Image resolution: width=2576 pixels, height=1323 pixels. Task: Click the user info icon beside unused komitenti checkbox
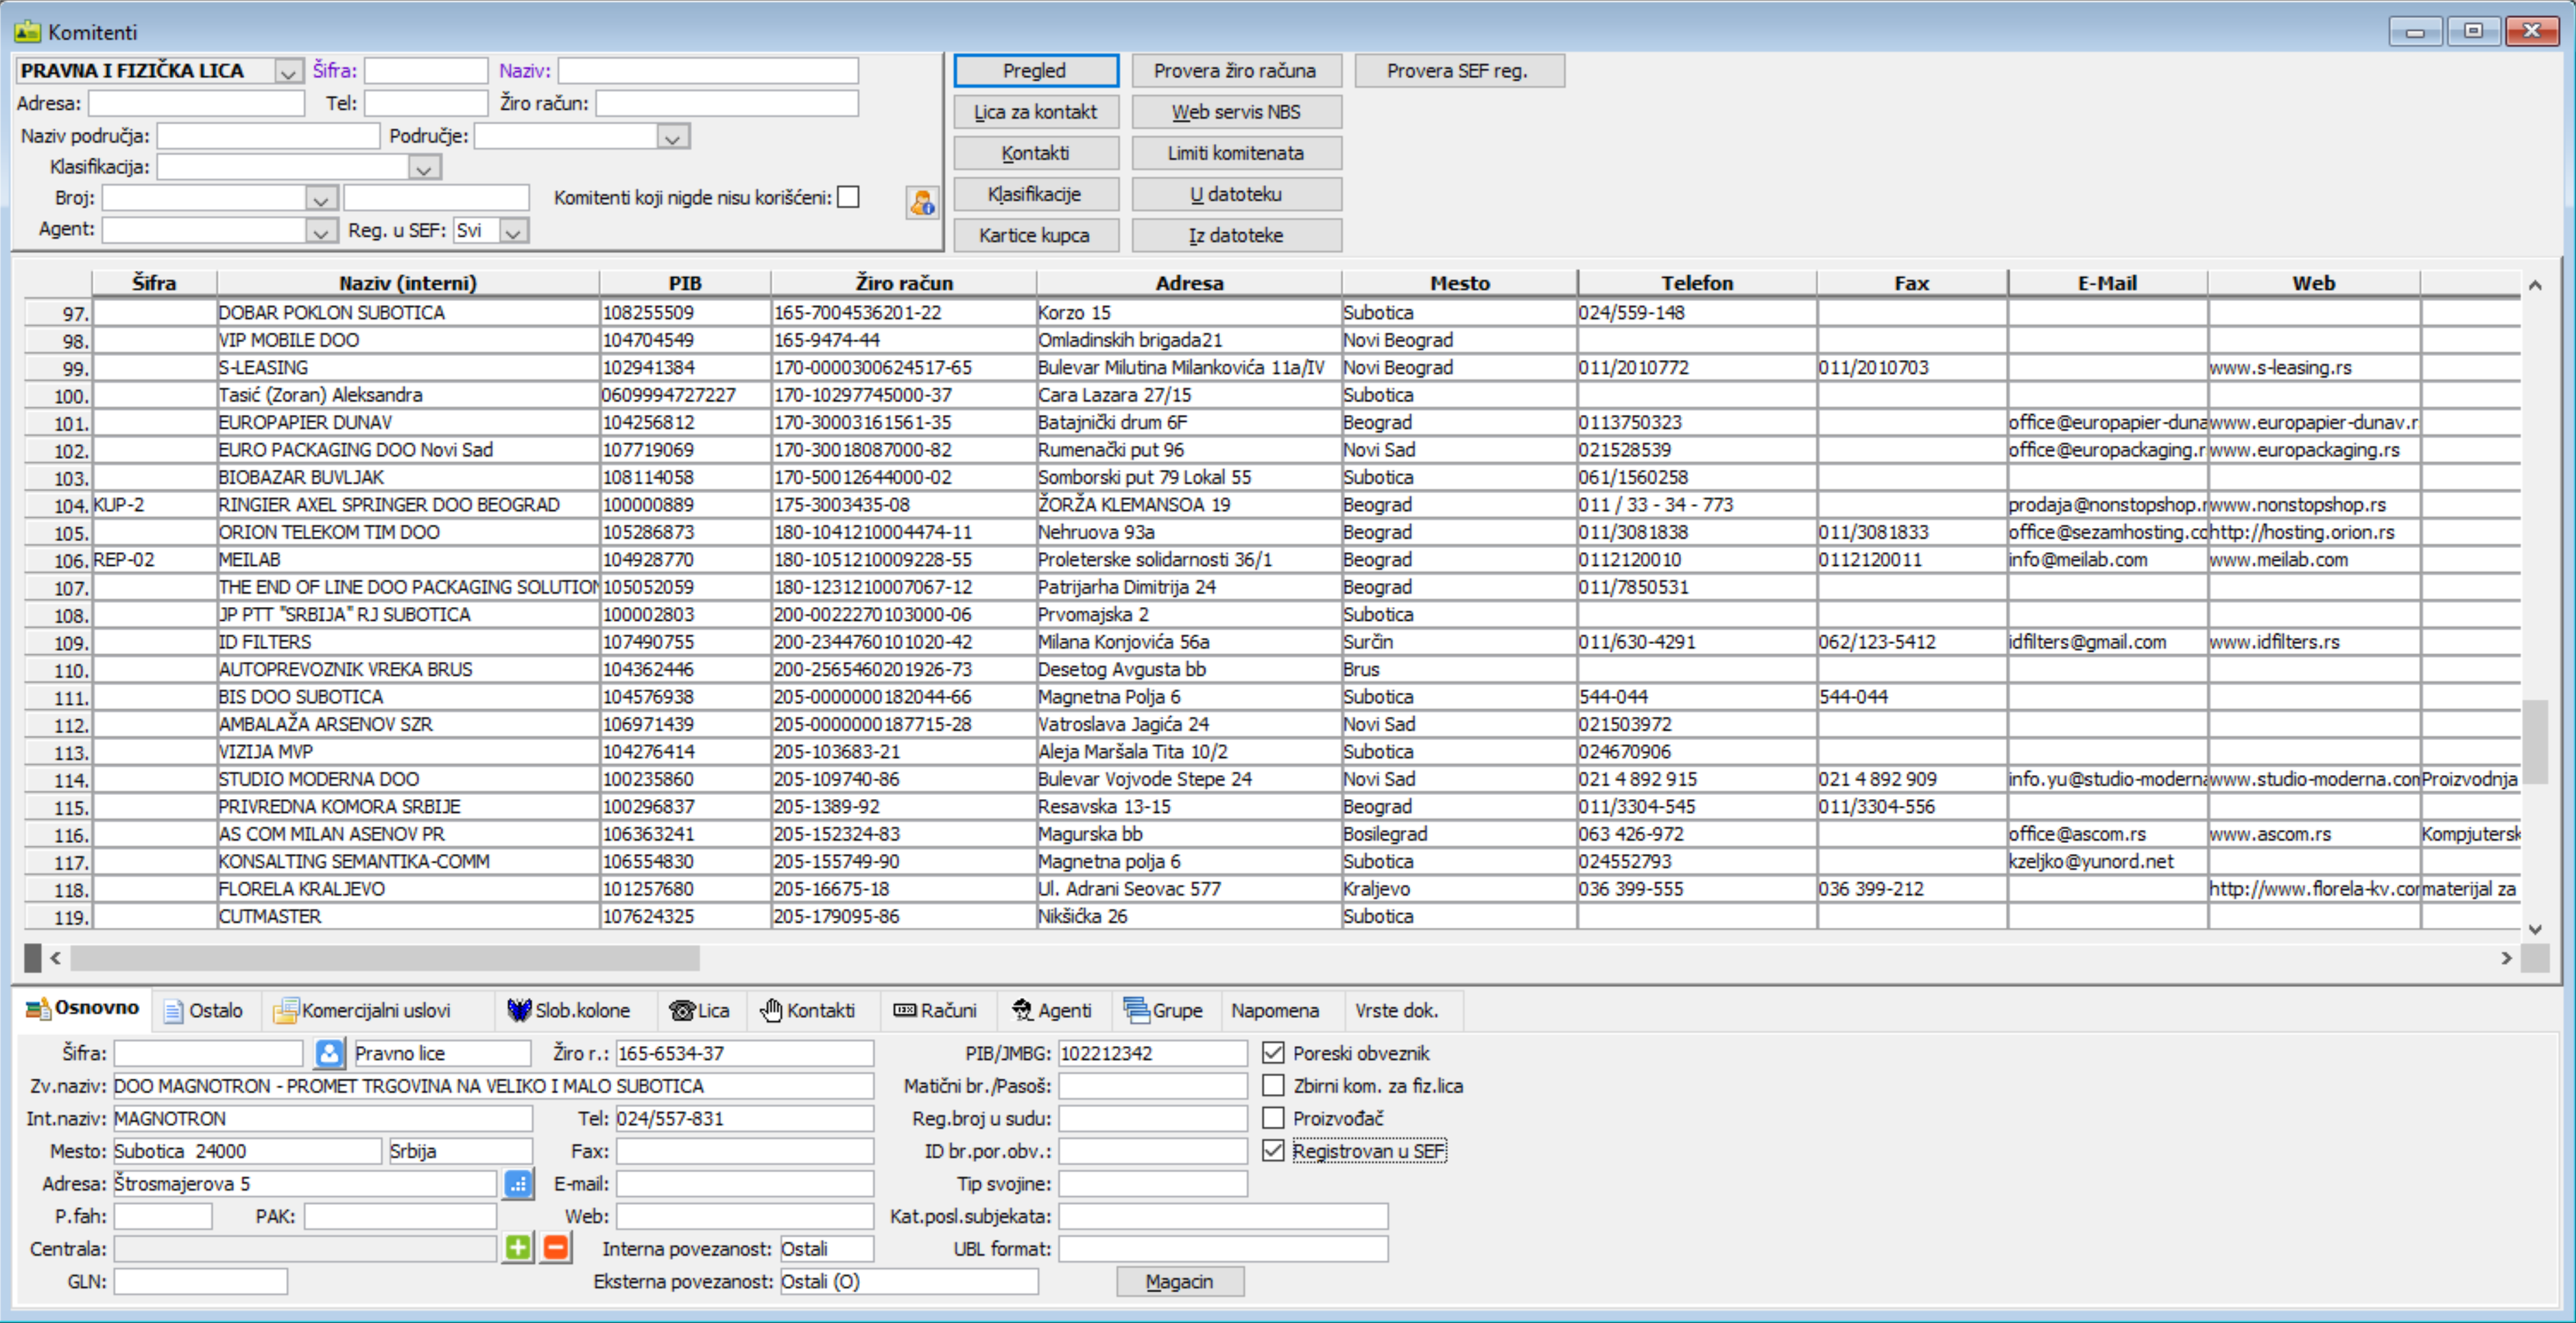[921, 203]
